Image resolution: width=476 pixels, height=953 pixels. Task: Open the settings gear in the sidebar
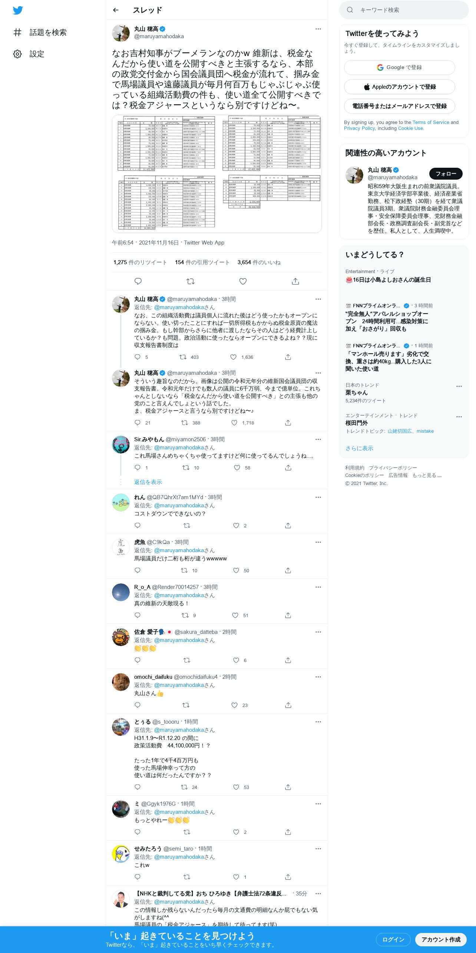click(17, 54)
